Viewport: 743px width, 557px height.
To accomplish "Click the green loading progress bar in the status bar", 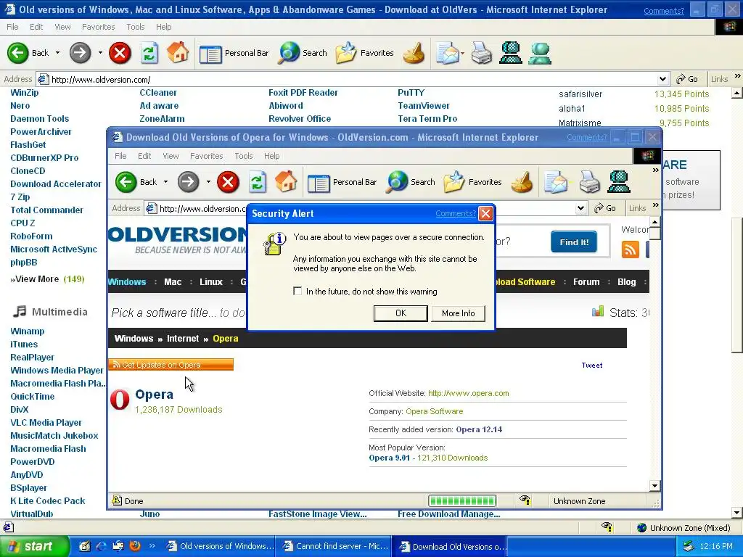I will (x=462, y=500).
